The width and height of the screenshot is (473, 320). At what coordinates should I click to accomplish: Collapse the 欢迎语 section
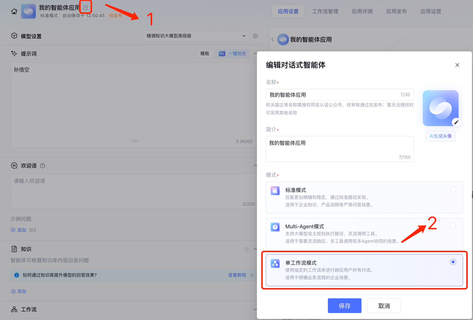pyautogui.click(x=255, y=165)
